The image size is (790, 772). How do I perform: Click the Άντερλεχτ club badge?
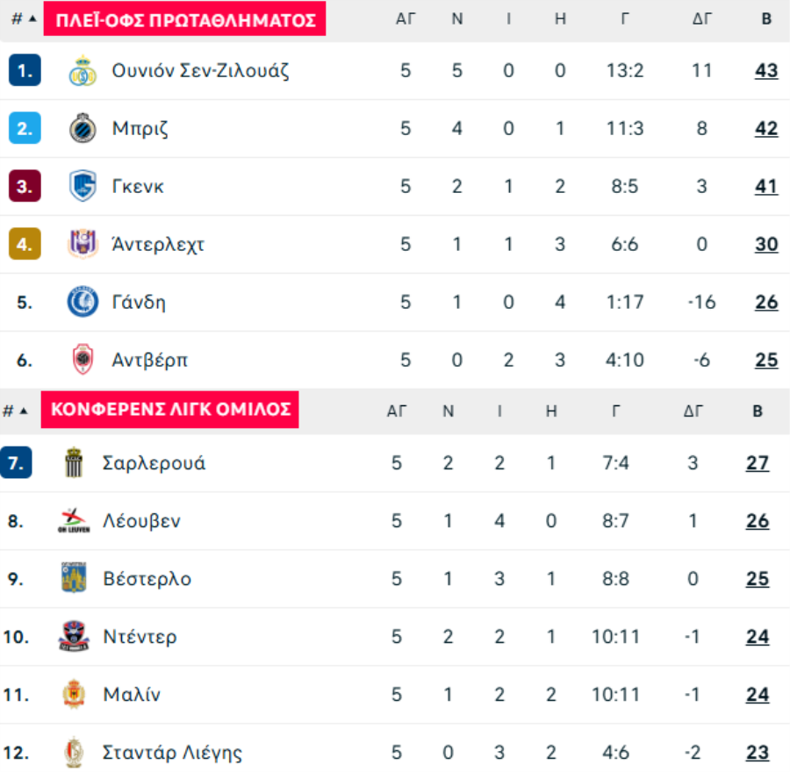click(x=83, y=244)
